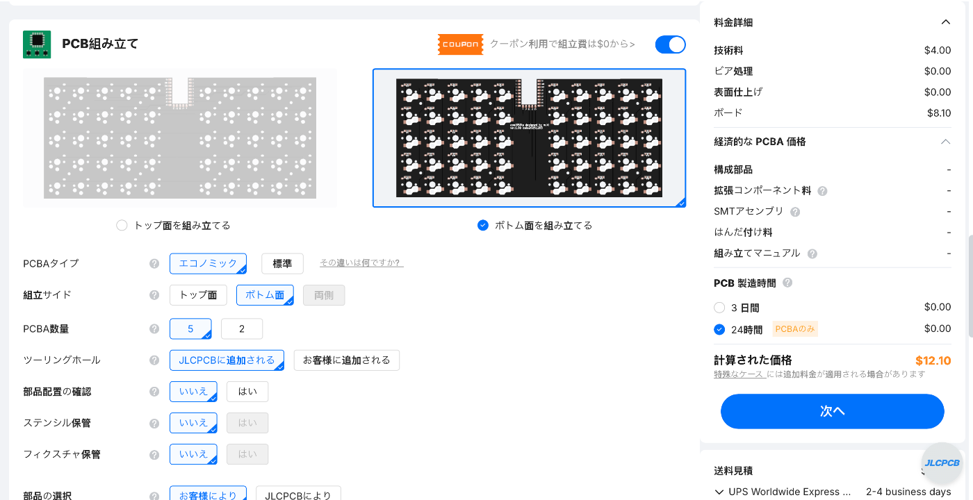973x500 pixels.
Task: Click the orange COUPON icon
Action: point(460,44)
